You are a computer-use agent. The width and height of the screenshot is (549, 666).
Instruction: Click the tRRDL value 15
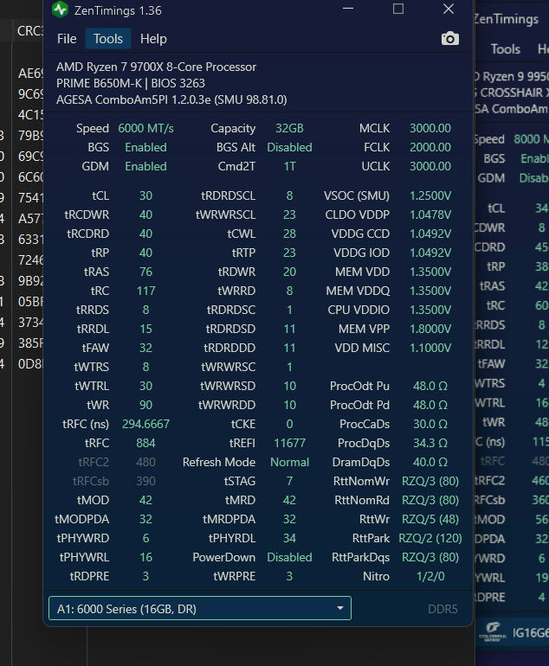click(x=145, y=329)
